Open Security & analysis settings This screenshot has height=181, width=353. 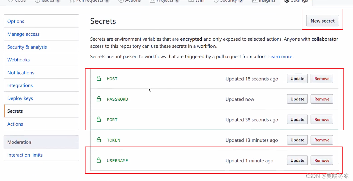click(x=41, y=47)
